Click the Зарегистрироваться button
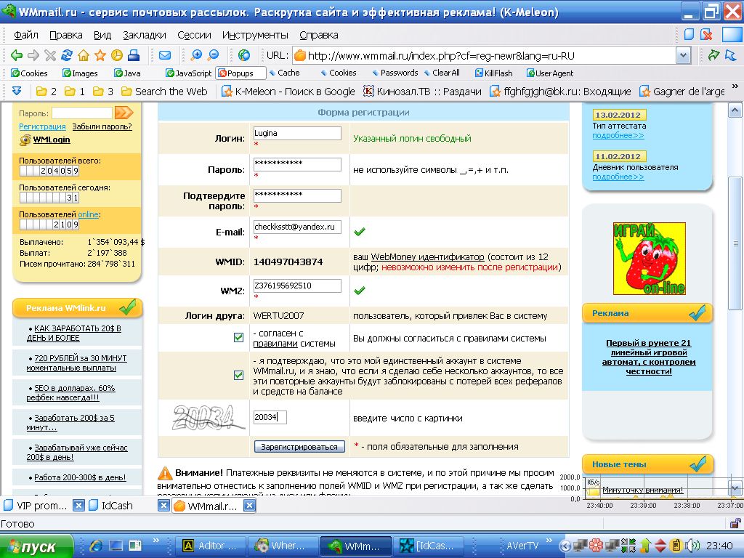The height and width of the screenshot is (558, 744). click(x=299, y=447)
